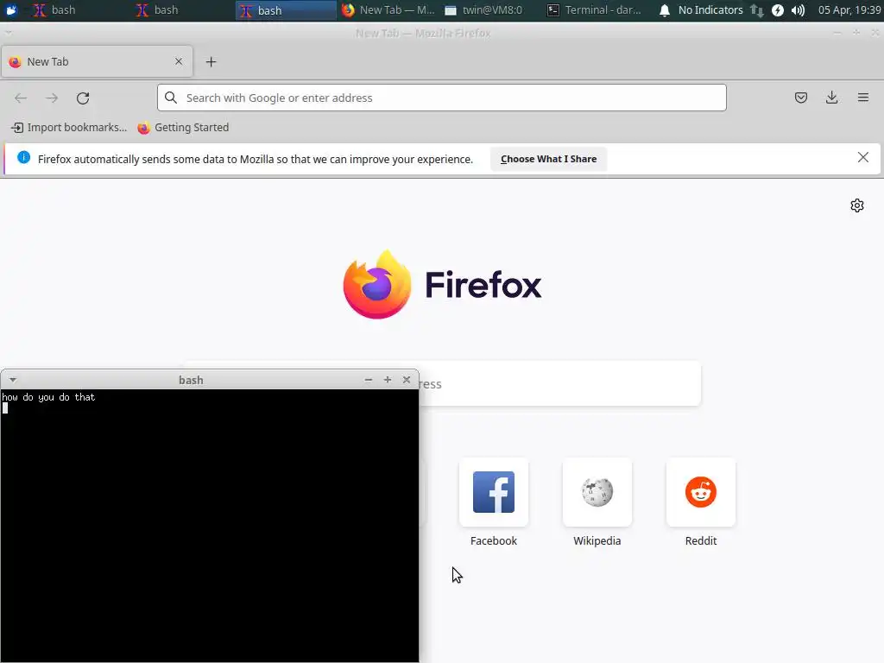The height and width of the screenshot is (663, 884).
Task: Focus the address bar search field
Action: pos(441,98)
